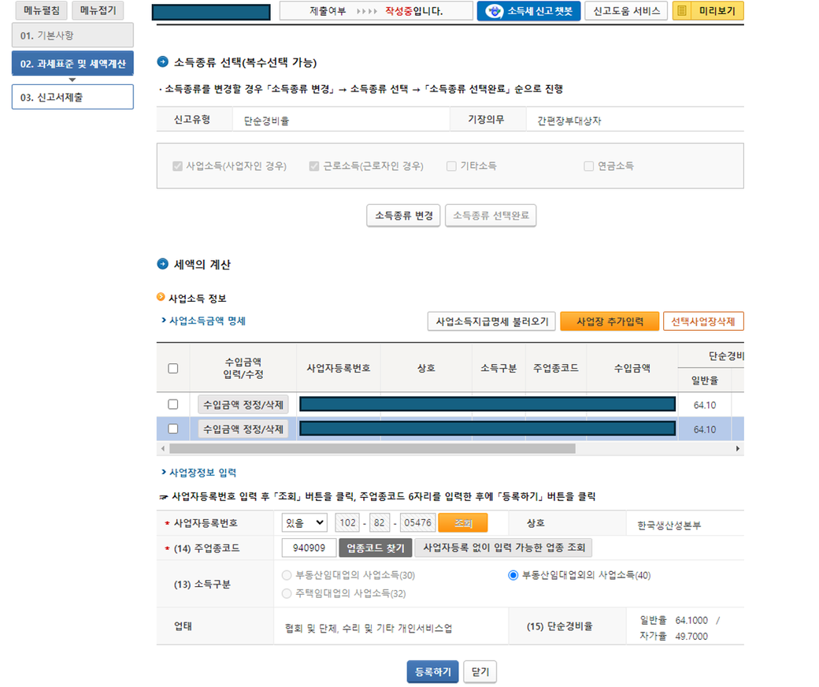Viewport: 819px width, 687px height.
Task: Click the 주업종코드 input field
Action: 308,548
